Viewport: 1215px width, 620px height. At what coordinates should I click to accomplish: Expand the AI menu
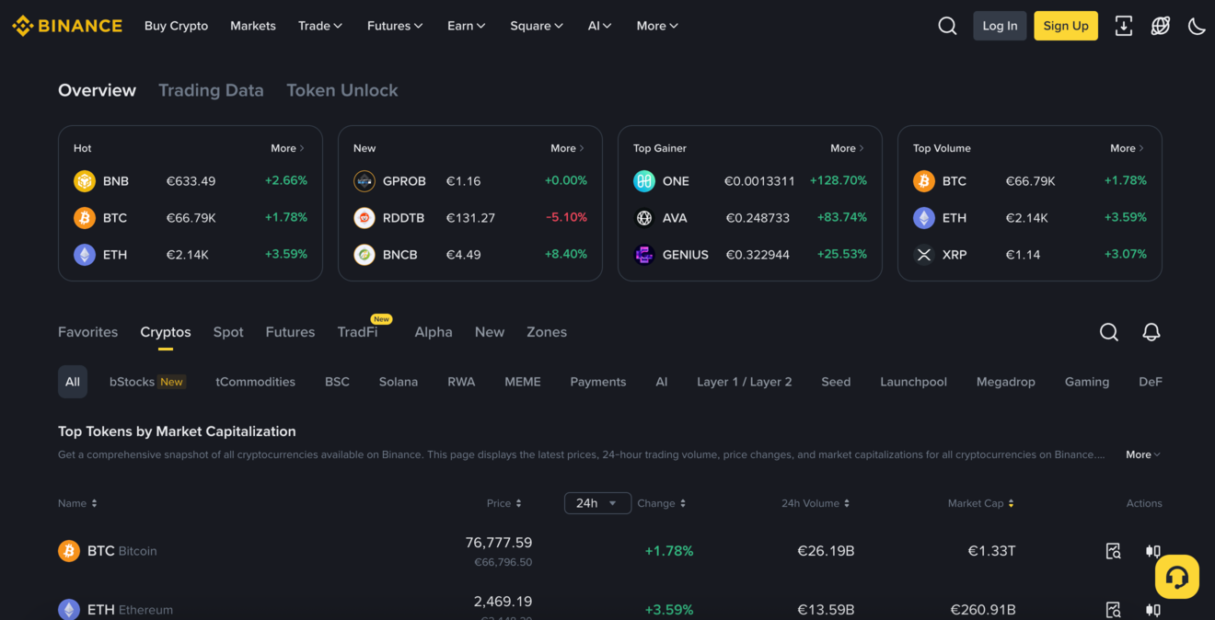[x=600, y=26]
